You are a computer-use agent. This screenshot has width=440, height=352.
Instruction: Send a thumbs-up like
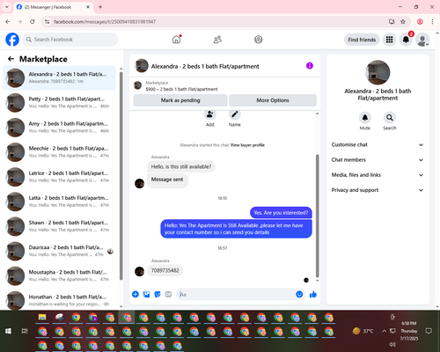pyautogui.click(x=313, y=294)
